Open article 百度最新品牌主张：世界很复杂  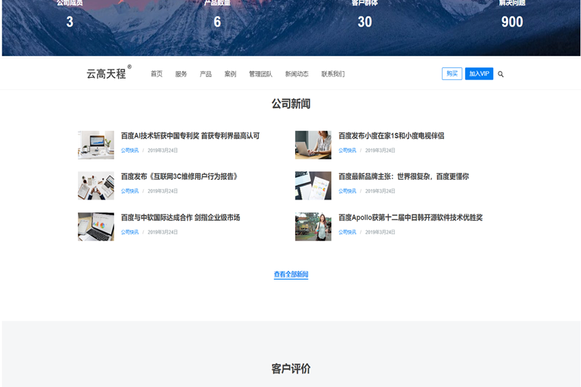click(x=403, y=177)
